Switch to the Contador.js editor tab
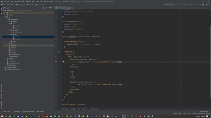 tap(61, 8)
